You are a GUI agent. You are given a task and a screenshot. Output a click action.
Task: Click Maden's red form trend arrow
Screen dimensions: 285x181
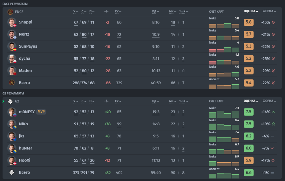273,71
